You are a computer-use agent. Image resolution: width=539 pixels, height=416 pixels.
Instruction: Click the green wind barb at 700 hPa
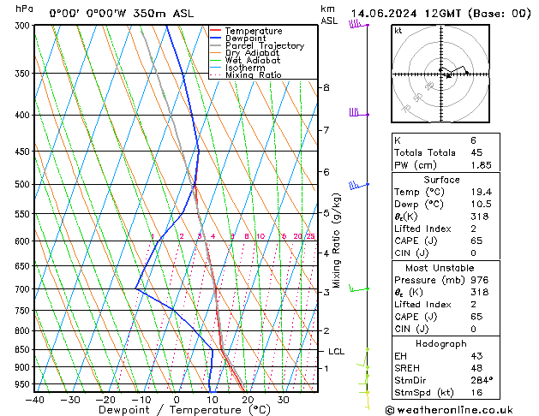point(359,288)
